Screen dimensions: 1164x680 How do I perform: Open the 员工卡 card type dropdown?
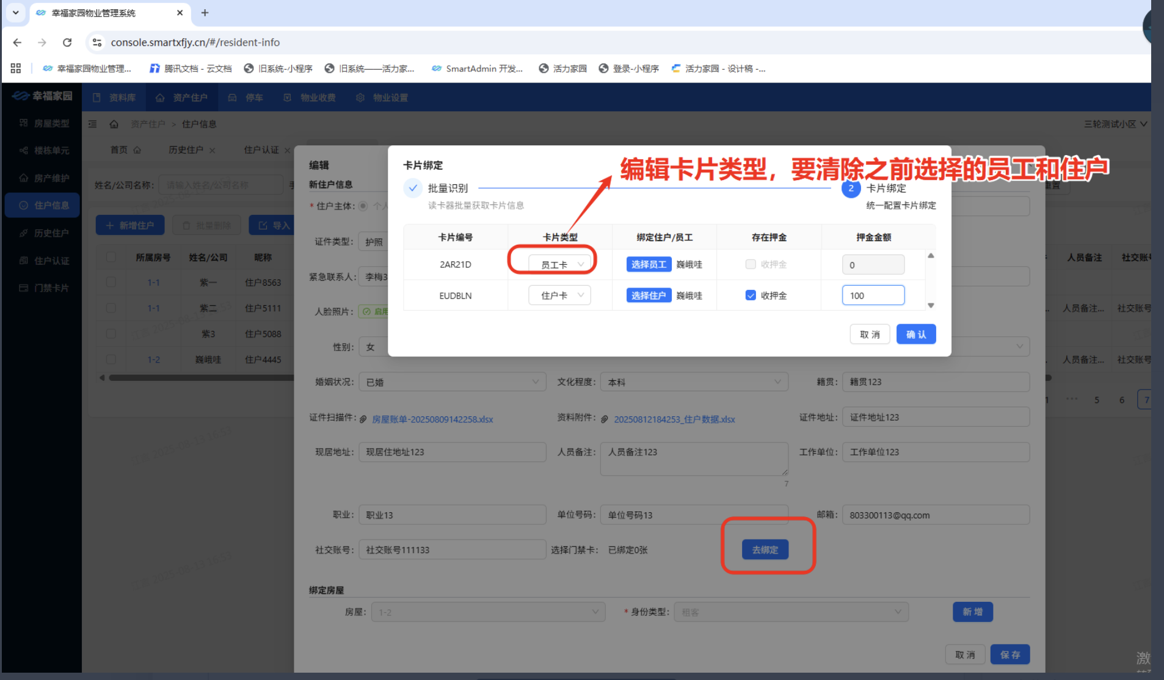pos(559,264)
